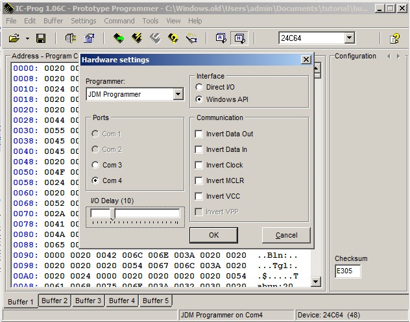This screenshot has width=410, height=322.
Task: Enable the Invert Data Out checkbox
Action: [x=199, y=134]
